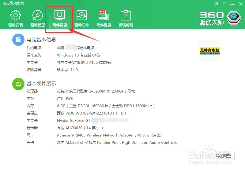Click the disk value '西数 WDC WD10SPZX-22Z10T0'
Viewport: 245px width, 171px height.
tap(85, 113)
